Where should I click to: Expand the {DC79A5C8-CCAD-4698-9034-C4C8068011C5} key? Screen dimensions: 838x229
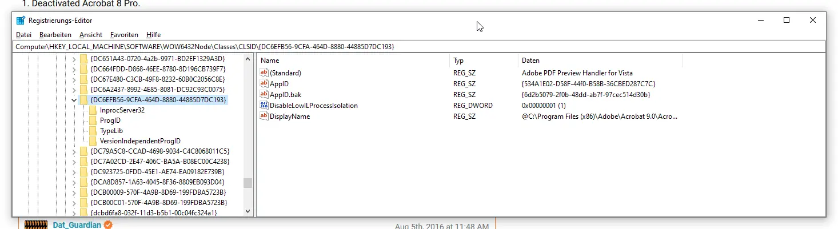pyautogui.click(x=74, y=151)
